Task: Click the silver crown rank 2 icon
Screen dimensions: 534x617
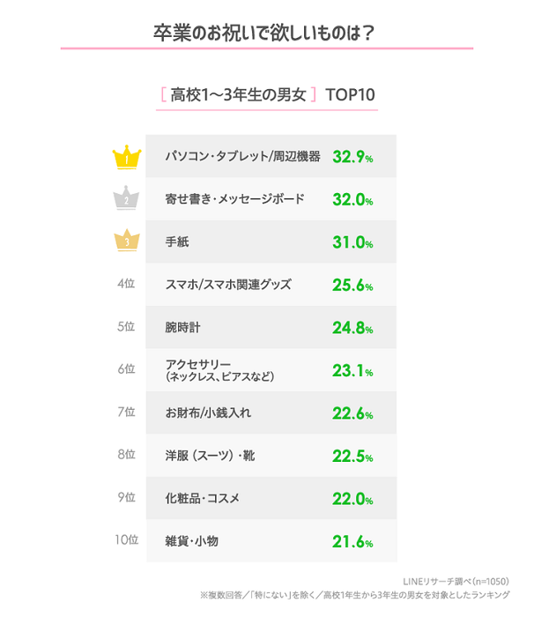Action: (126, 199)
